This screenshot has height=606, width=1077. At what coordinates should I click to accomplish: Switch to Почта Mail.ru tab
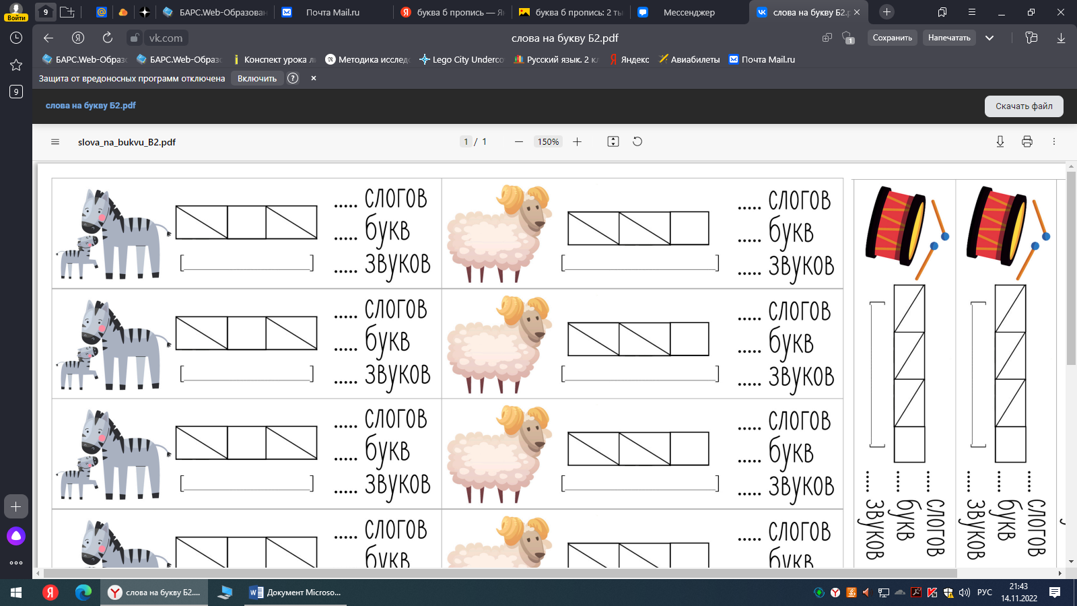click(333, 12)
